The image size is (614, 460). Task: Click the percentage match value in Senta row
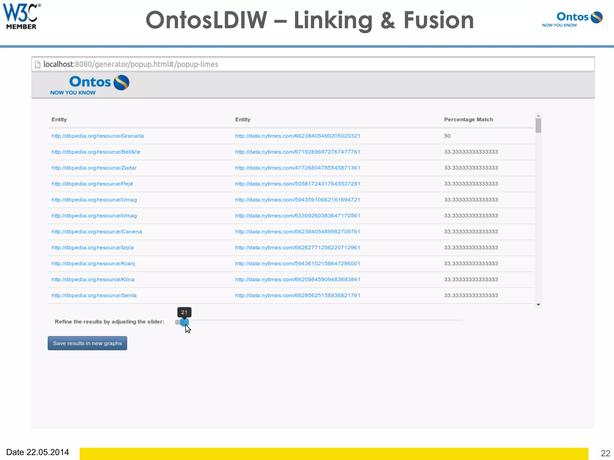471,295
